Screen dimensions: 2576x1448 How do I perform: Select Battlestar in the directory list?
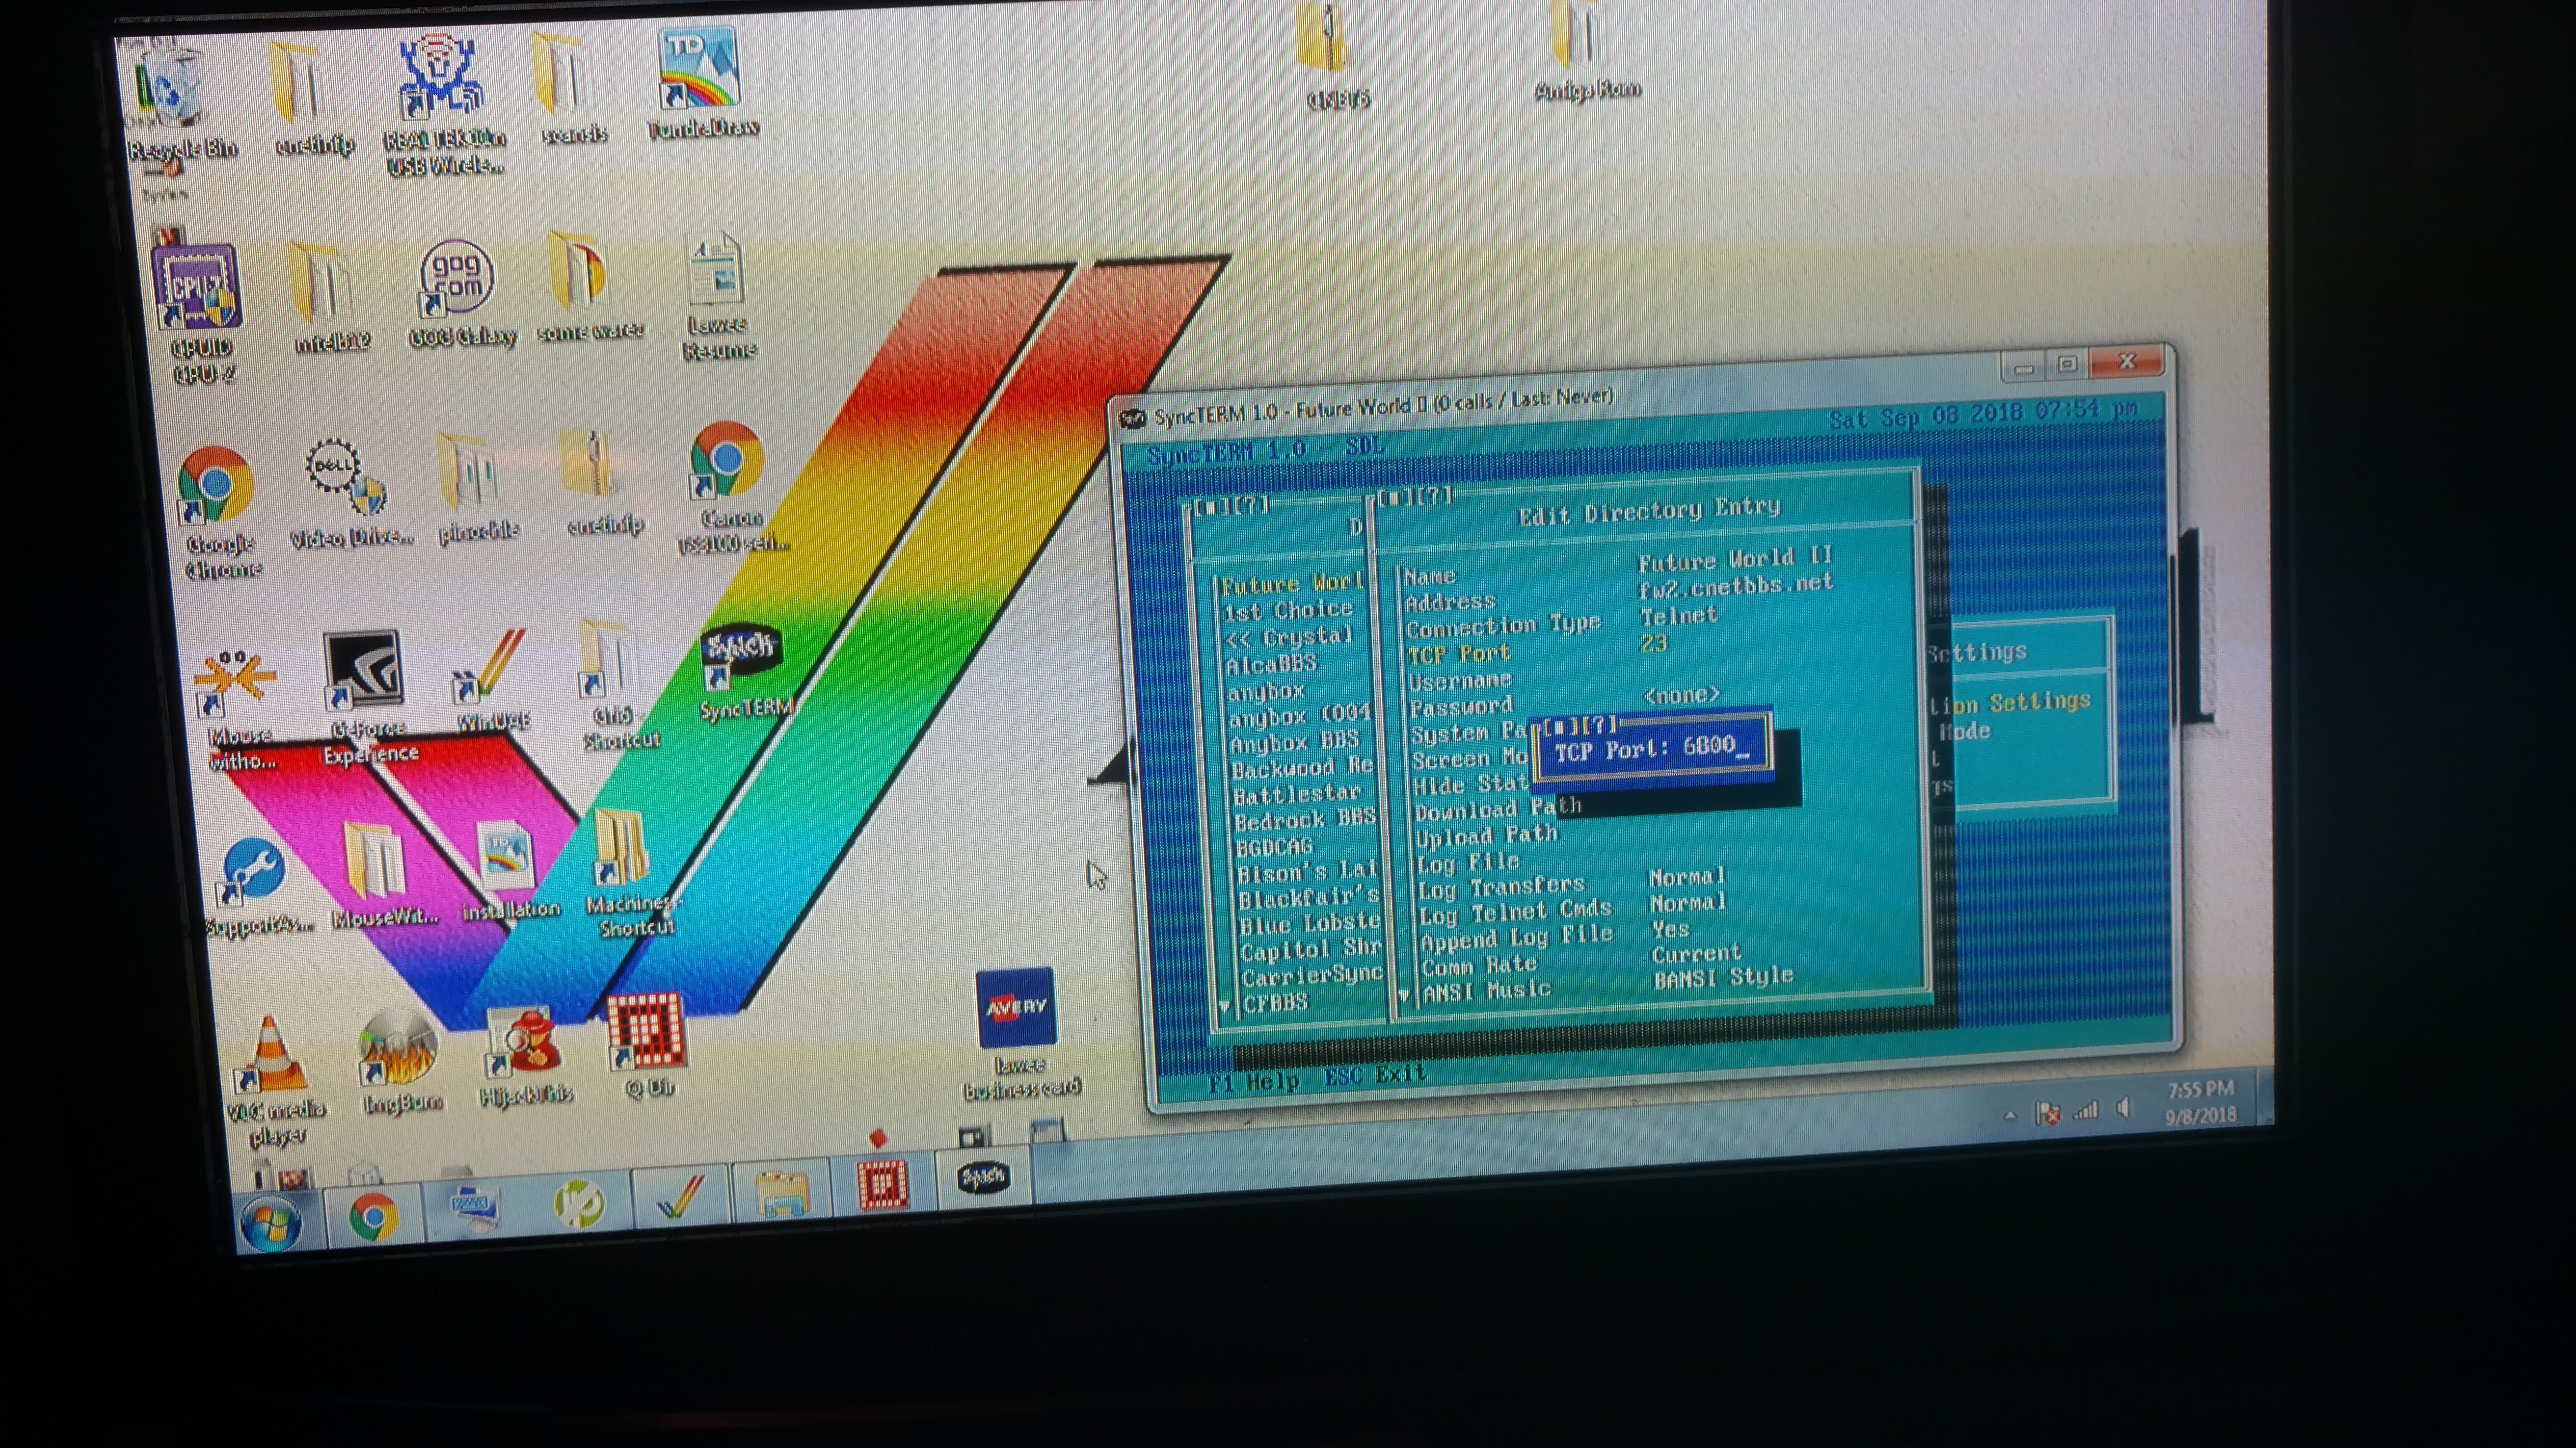tap(1297, 795)
